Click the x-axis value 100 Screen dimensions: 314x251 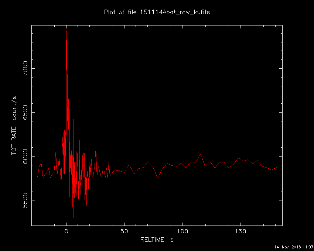point(182,231)
